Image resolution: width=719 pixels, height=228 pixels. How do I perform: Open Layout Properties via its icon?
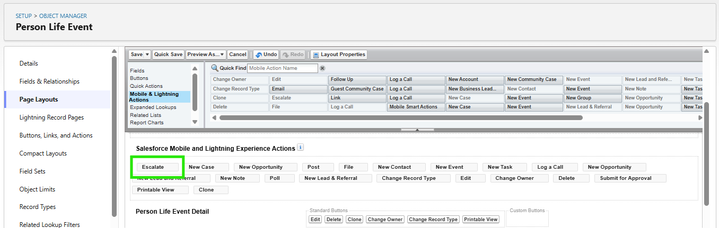(x=315, y=54)
